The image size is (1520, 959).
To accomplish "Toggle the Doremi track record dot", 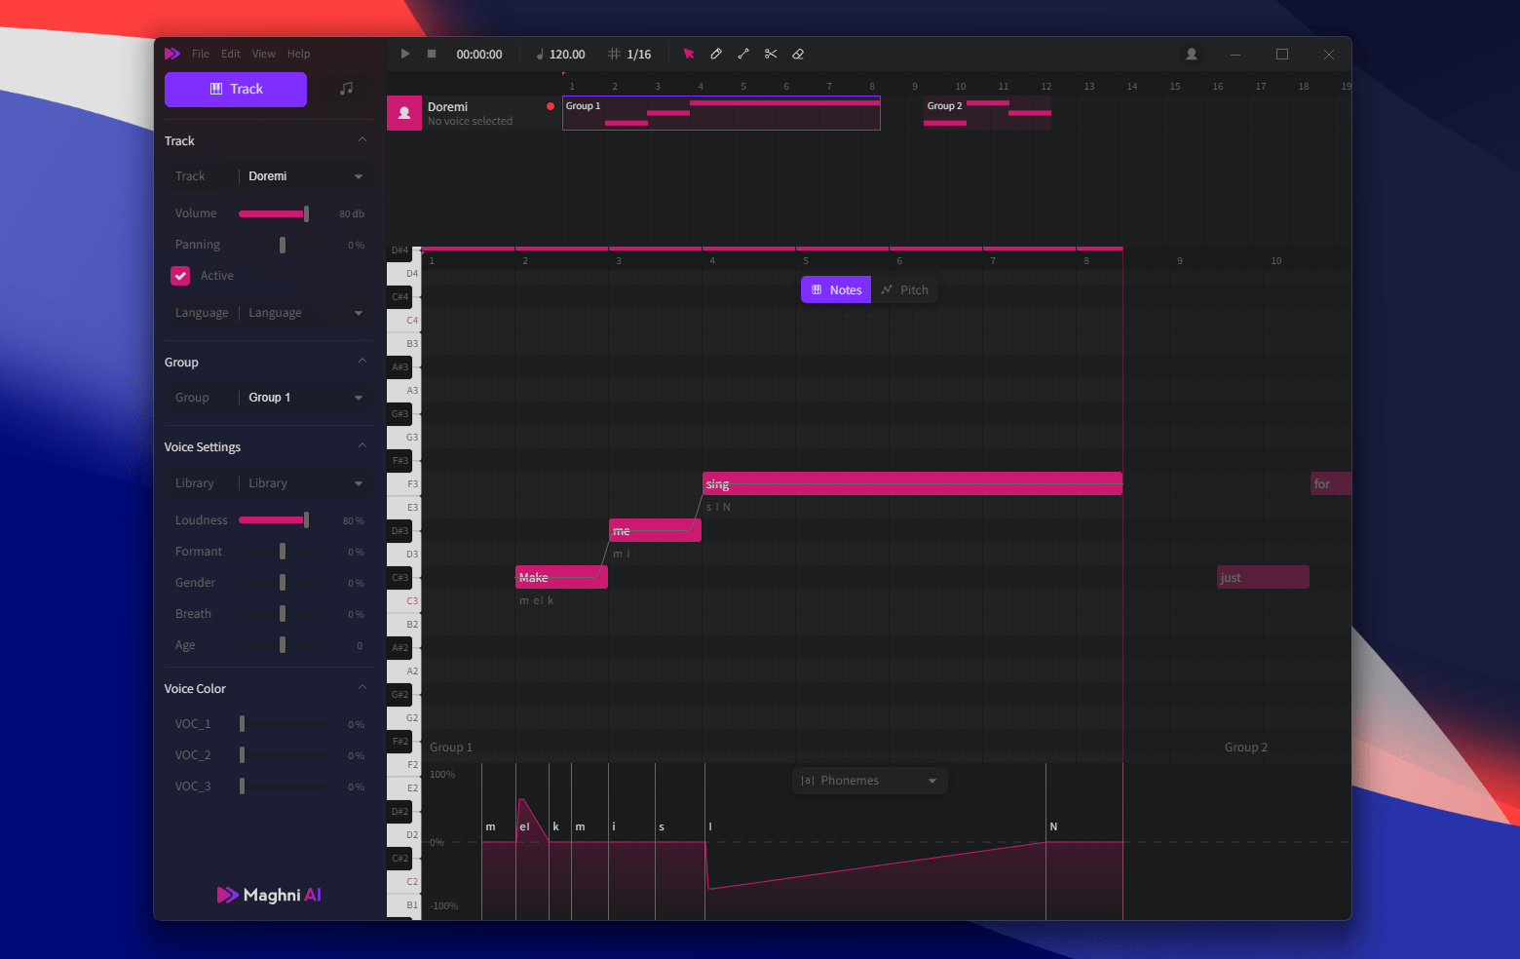I will click(x=551, y=106).
